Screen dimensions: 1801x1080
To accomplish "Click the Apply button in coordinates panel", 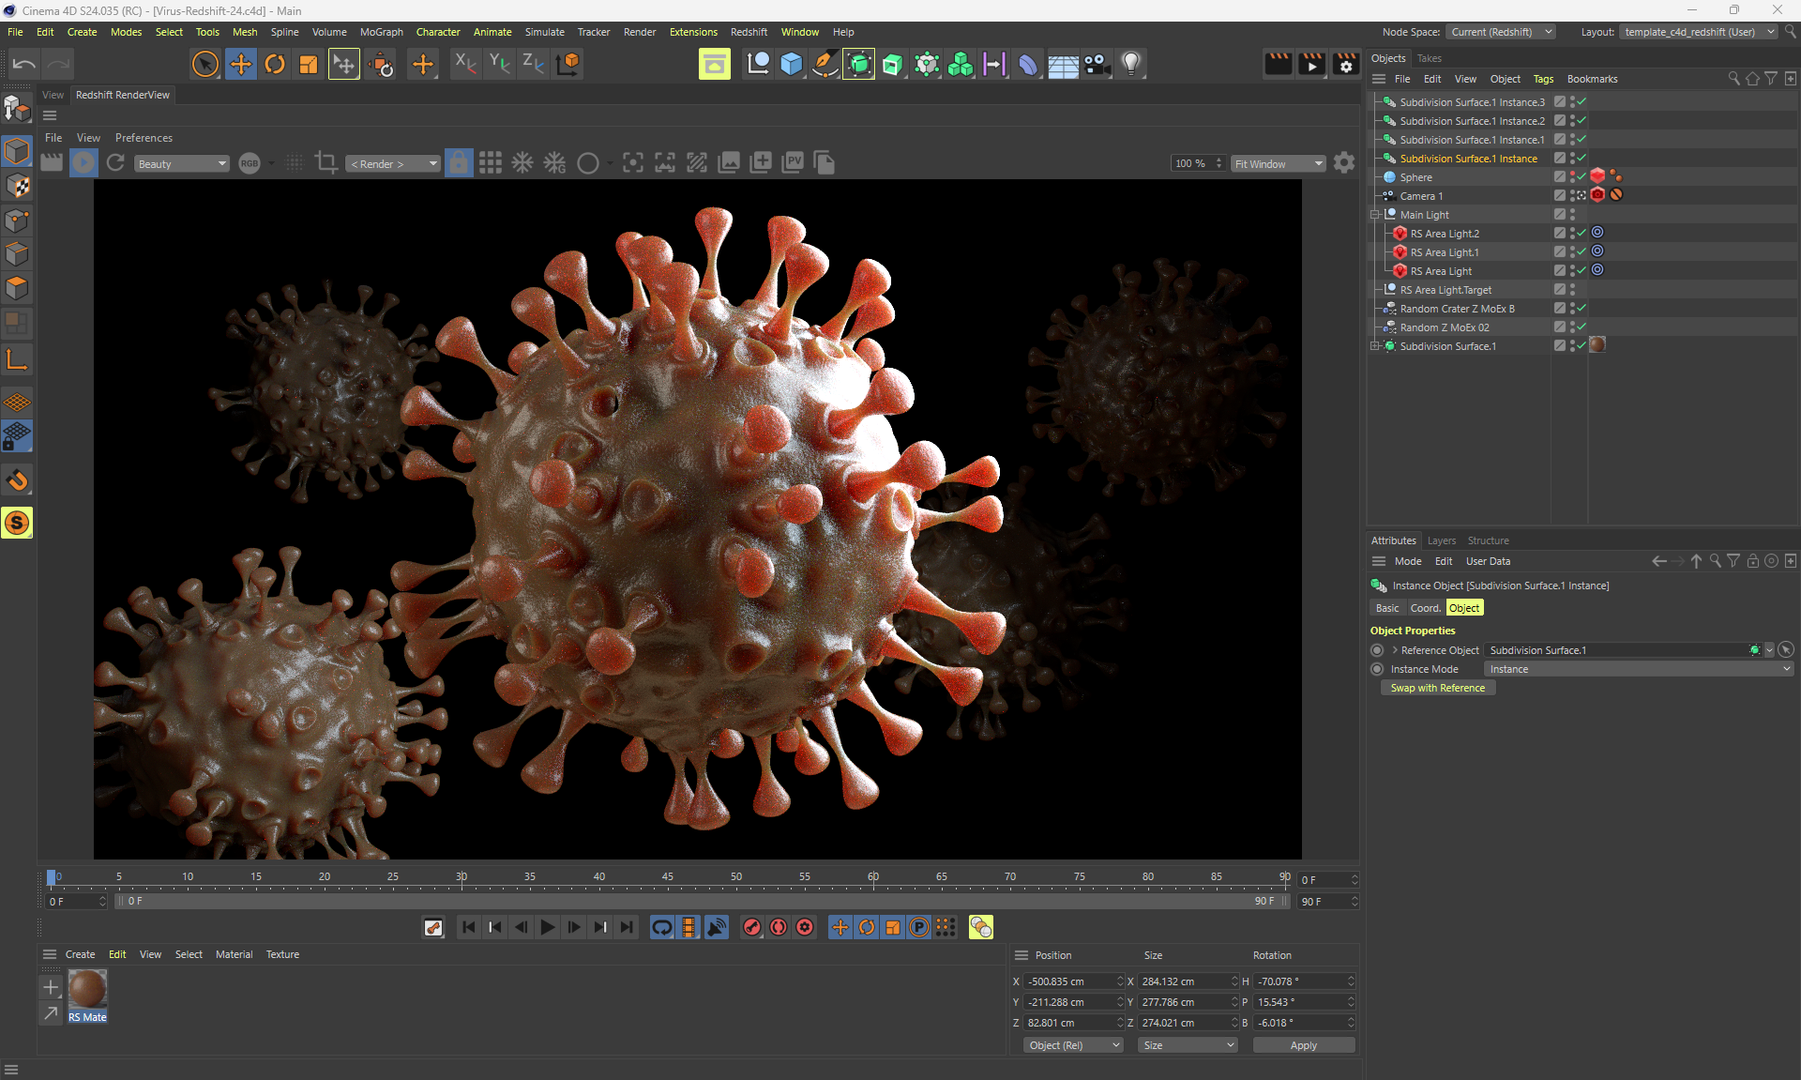I will 1303,1045.
